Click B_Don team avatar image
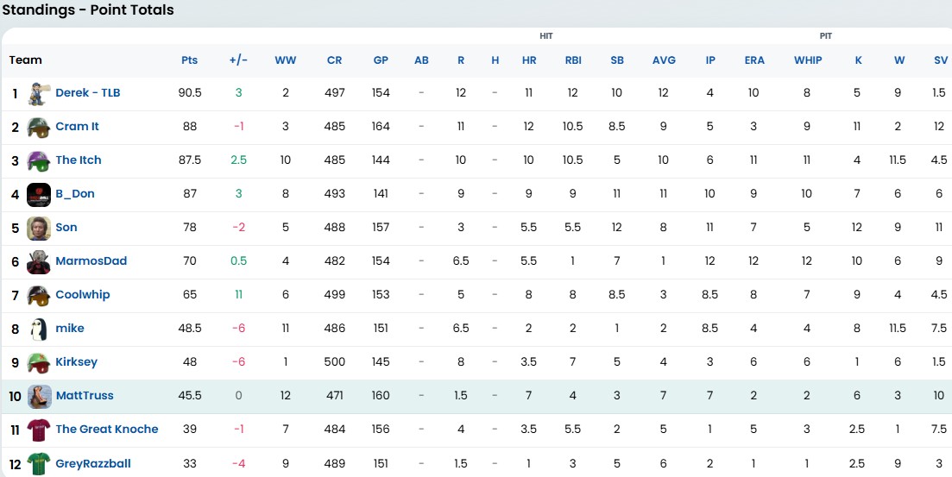The image size is (952, 477). 39,194
